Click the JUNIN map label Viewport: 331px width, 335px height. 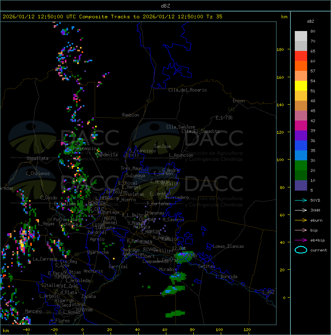click(x=146, y=242)
